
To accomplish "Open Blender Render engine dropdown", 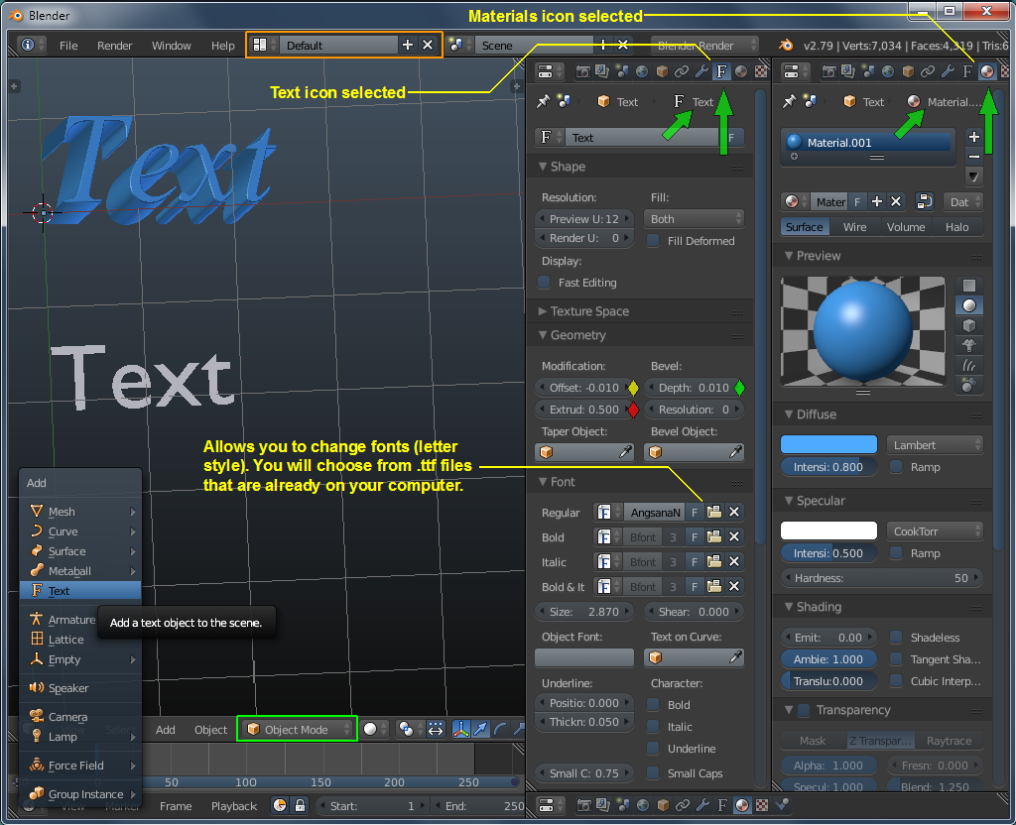I will click(703, 45).
